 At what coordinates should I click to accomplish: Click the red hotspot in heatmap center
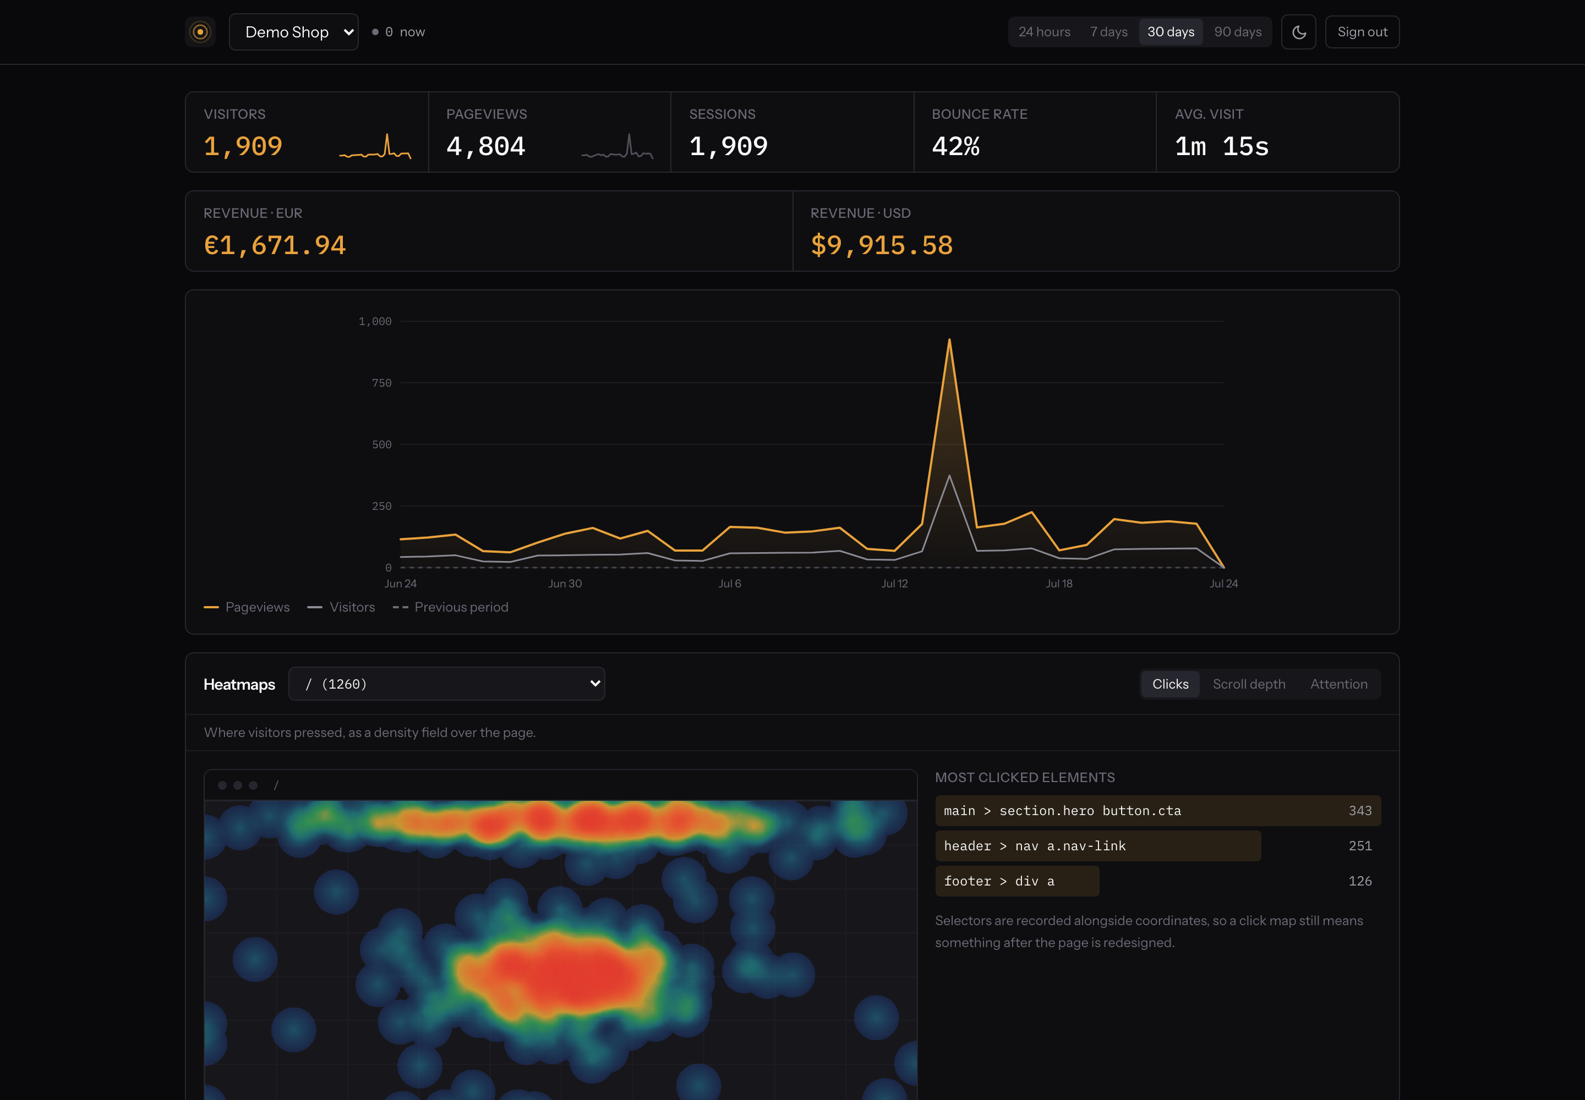tap(562, 972)
